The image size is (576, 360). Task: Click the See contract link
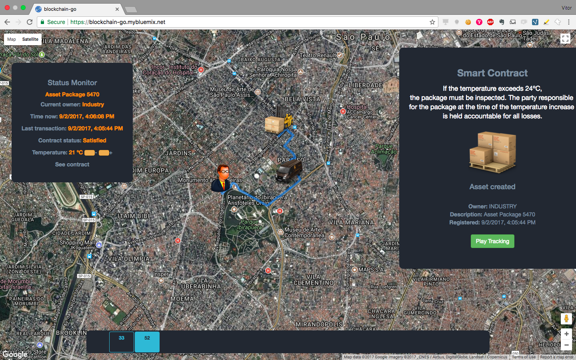coord(72,164)
